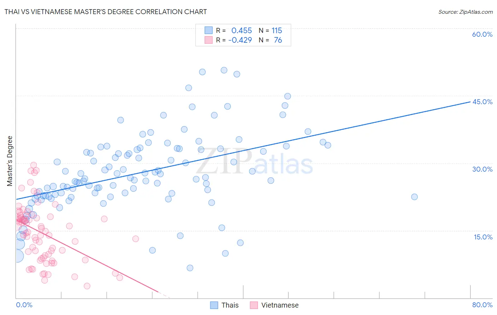Click the 0.0% x-axis label
The width and height of the screenshot is (497, 315).
(x=24, y=305)
